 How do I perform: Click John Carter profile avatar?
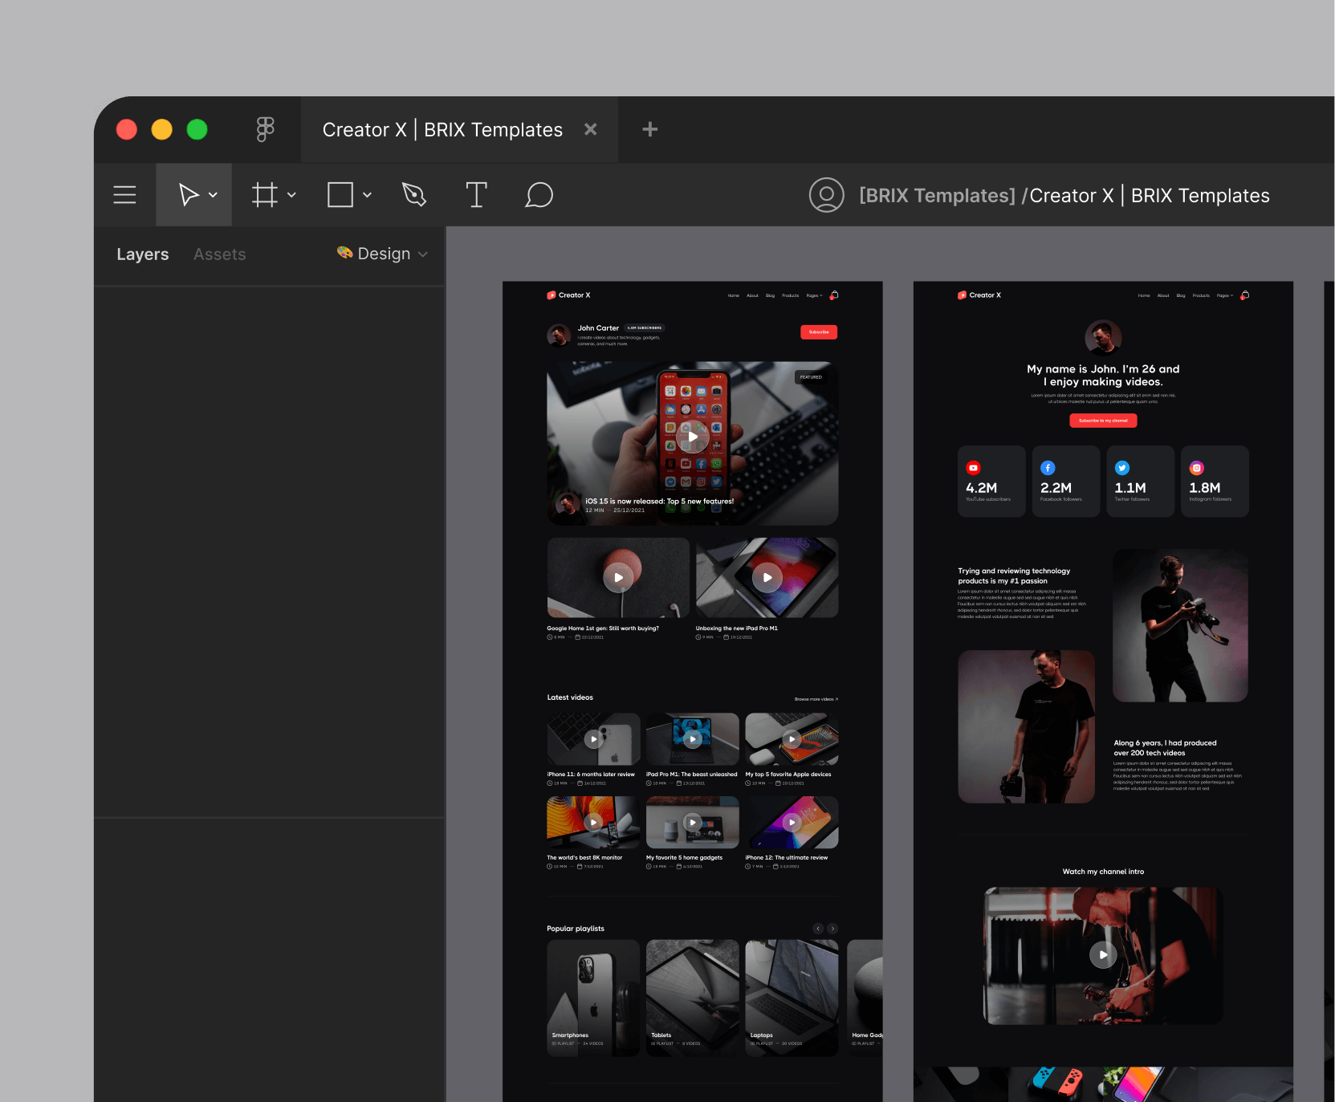point(559,335)
